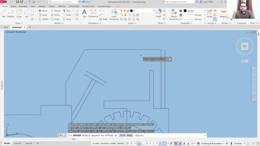Open the Annotate ribbon tab
The image size is (260, 146).
[x=23, y=6]
